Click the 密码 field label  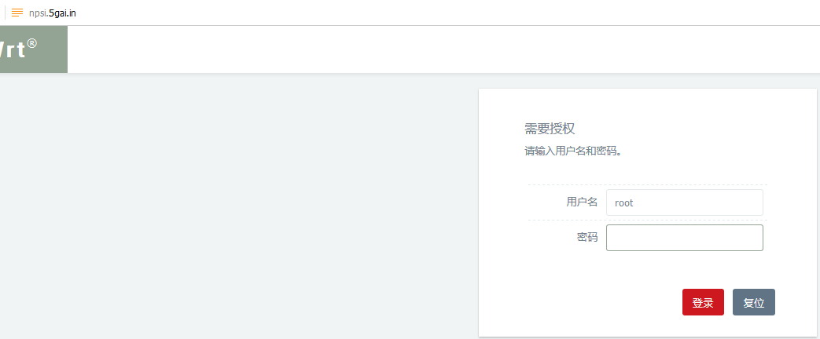(x=587, y=238)
